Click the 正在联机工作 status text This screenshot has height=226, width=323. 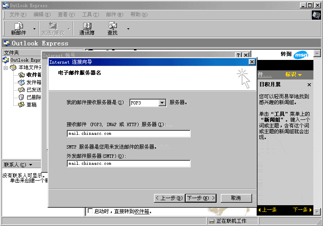tap(231, 221)
